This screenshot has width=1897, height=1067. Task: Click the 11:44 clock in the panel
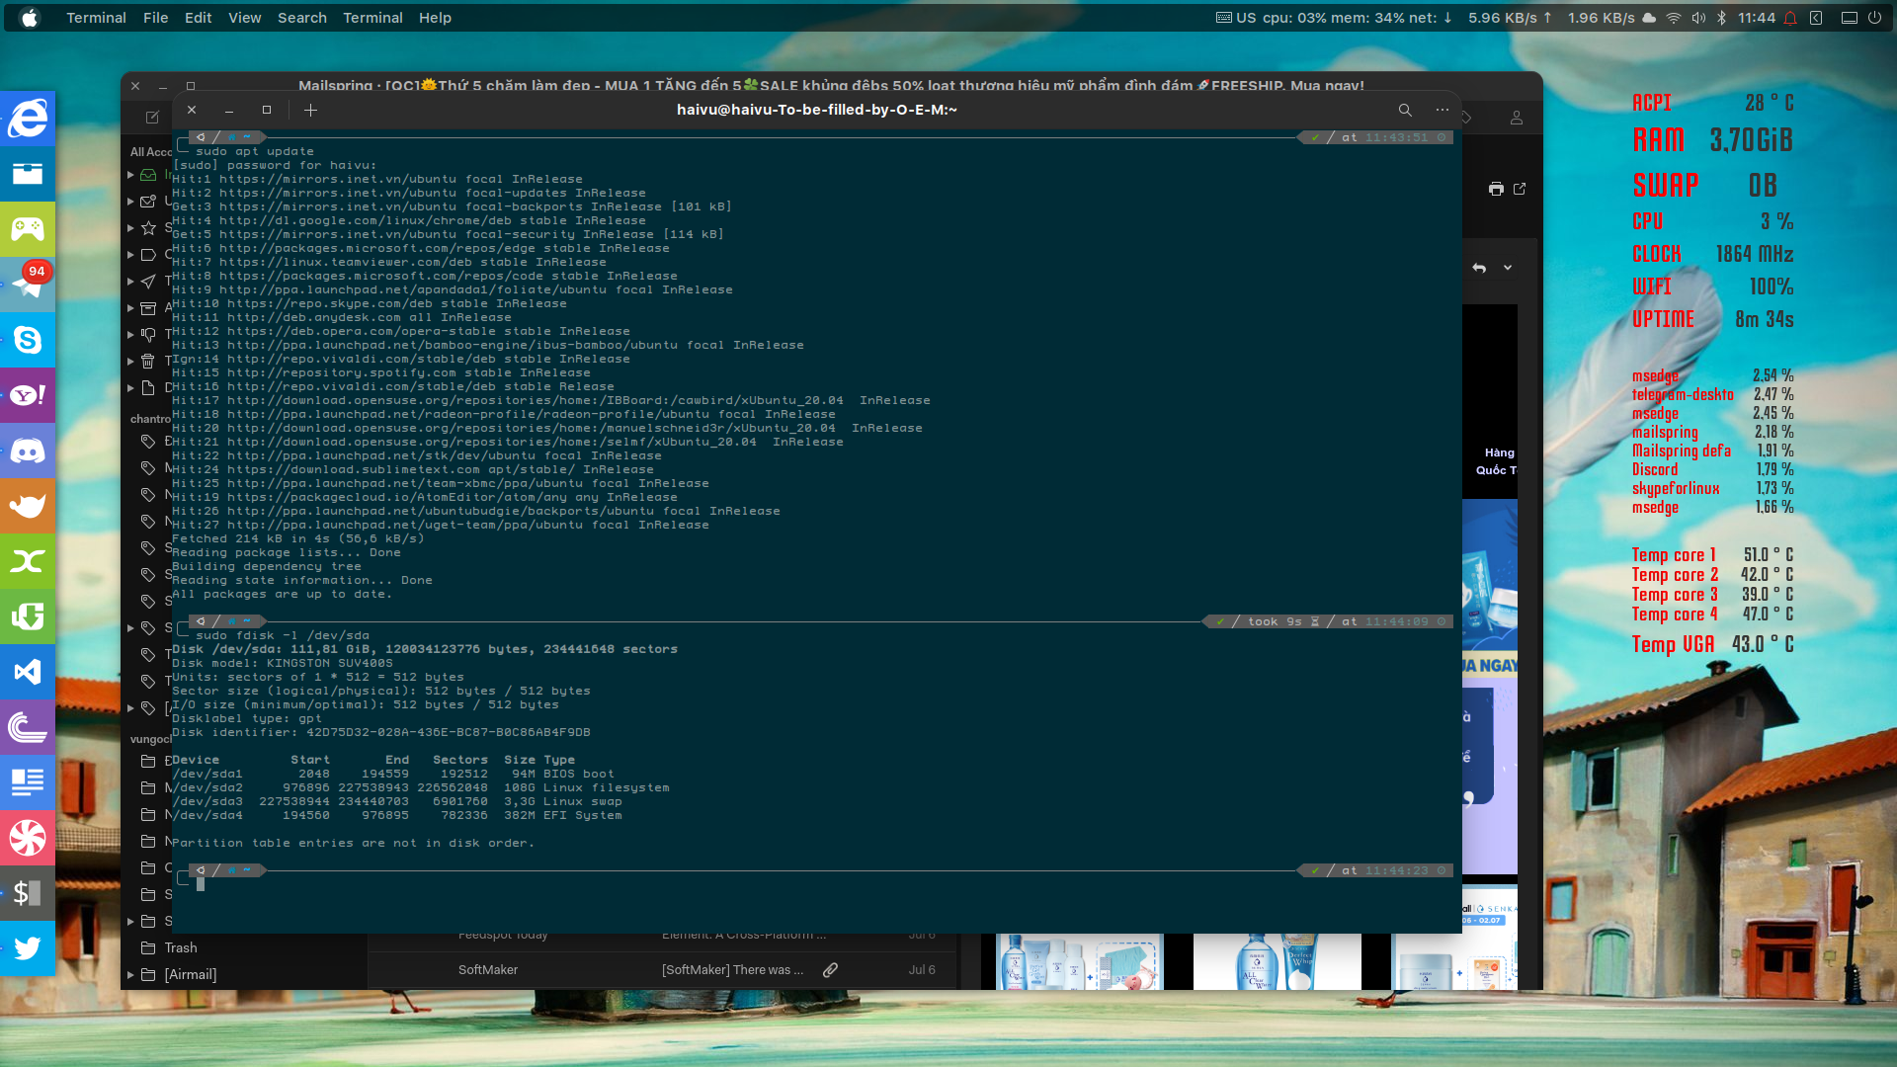pyautogui.click(x=1757, y=18)
